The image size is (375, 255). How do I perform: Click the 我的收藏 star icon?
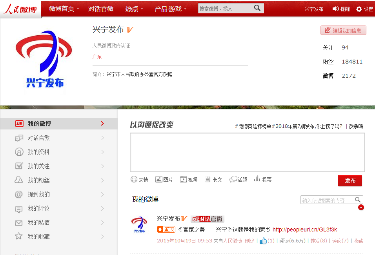click(x=19, y=236)
